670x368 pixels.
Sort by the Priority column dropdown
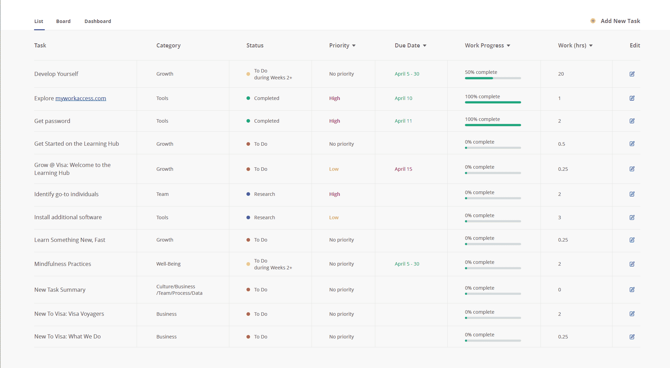(x=354, y=46)
